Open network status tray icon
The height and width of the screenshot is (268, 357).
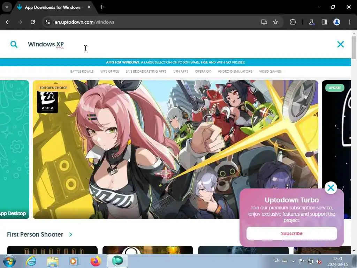[310, 261]
